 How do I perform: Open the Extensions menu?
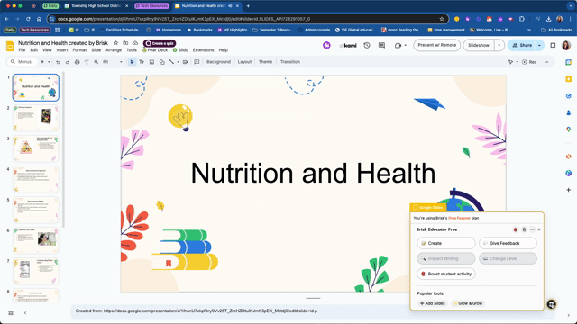(203, 50)
